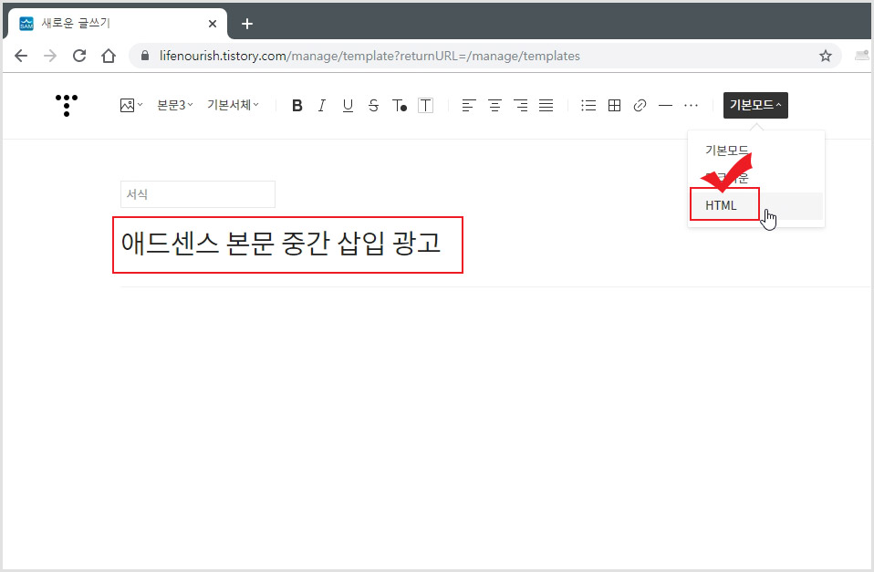View site security lock information
The width and height of the screenshot is (874, 572).
pyautogui.click(x=145, y=56)
